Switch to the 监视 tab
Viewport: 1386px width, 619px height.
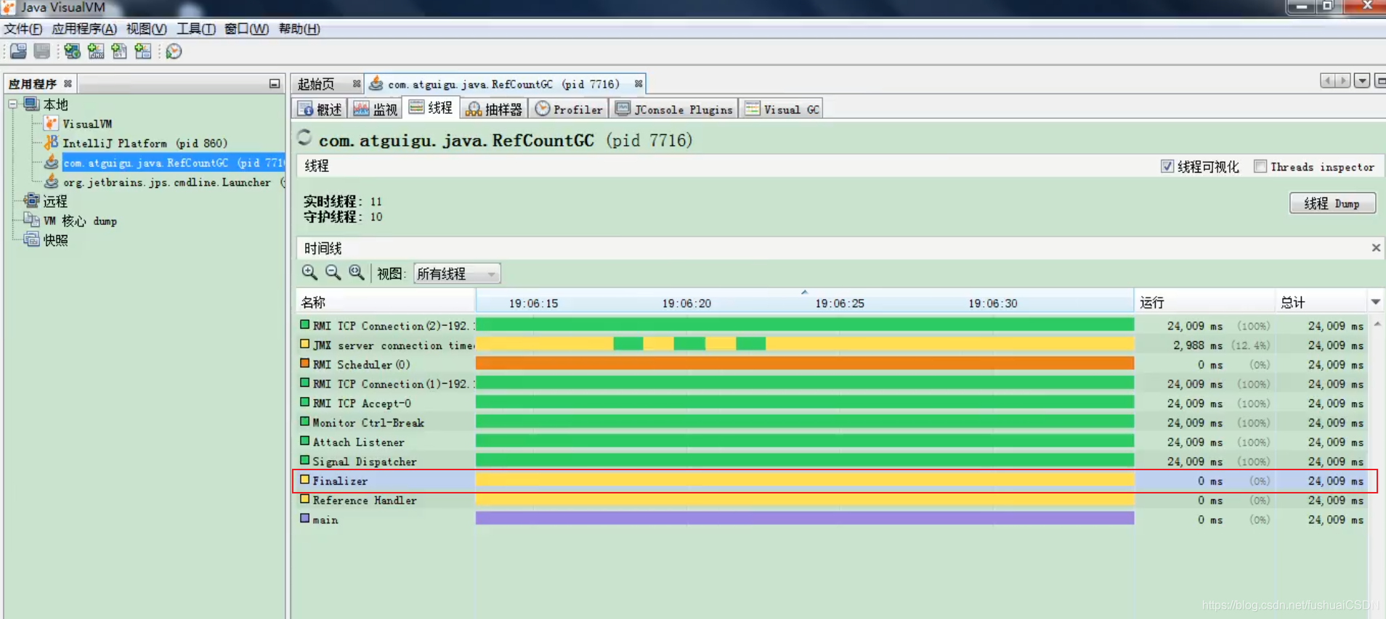[376, 109]
